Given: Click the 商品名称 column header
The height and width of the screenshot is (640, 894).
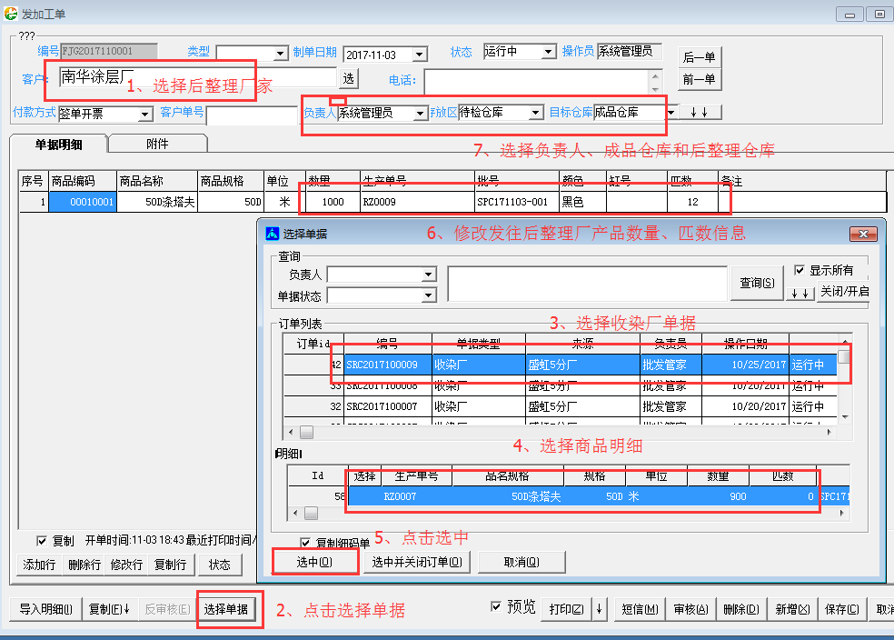Looking at the screenshot, I should pos(157,181).
